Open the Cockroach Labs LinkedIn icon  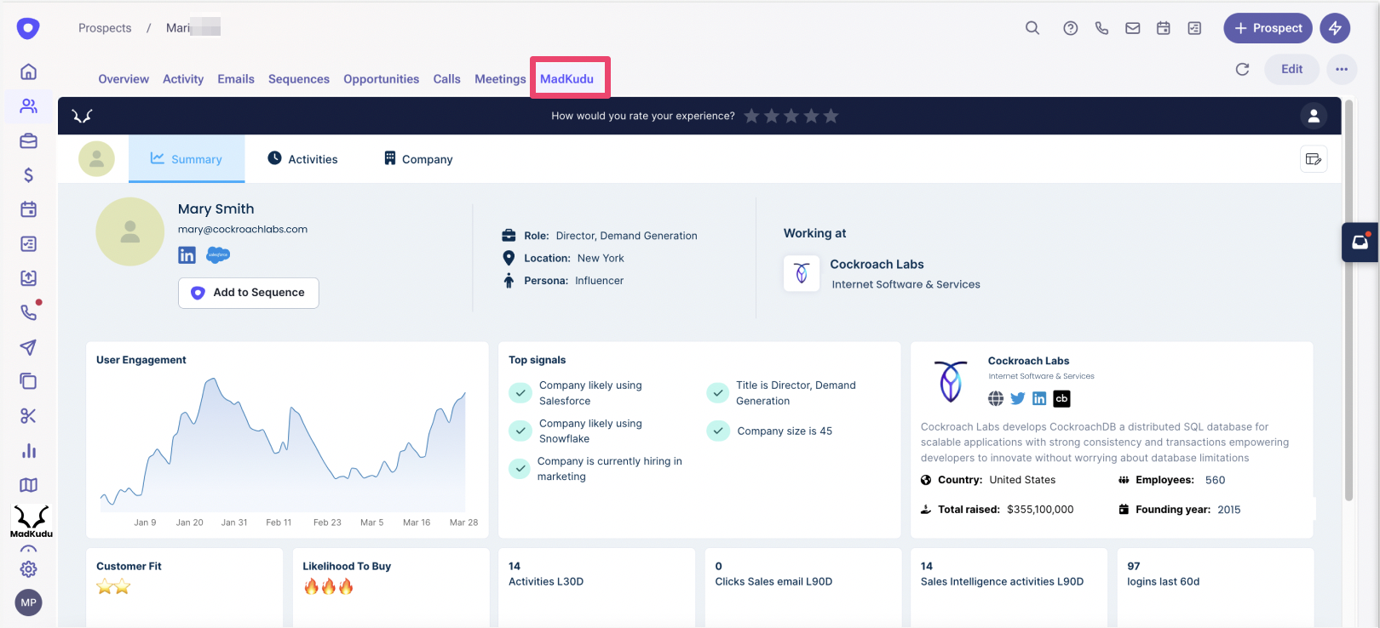click(1039, 398)
